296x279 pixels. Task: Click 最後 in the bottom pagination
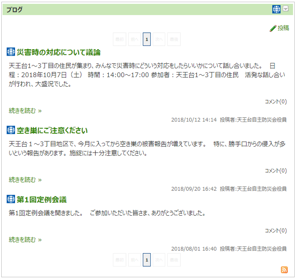(174, 260)
